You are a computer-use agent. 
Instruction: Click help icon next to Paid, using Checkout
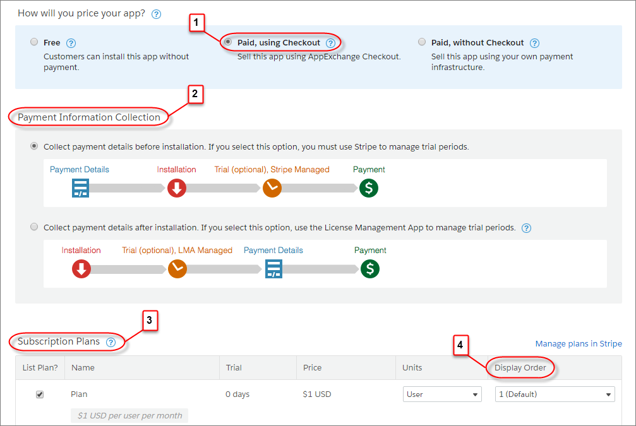tap(330, 43)
